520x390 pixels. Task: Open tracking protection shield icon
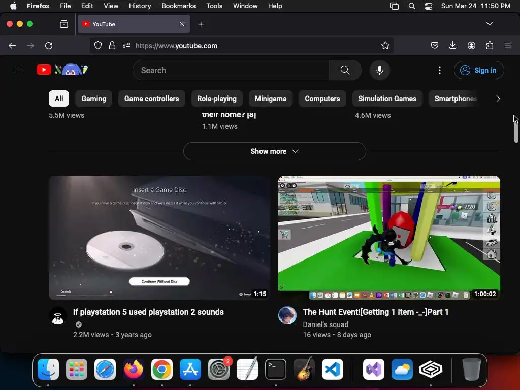[x=98, y=45]
